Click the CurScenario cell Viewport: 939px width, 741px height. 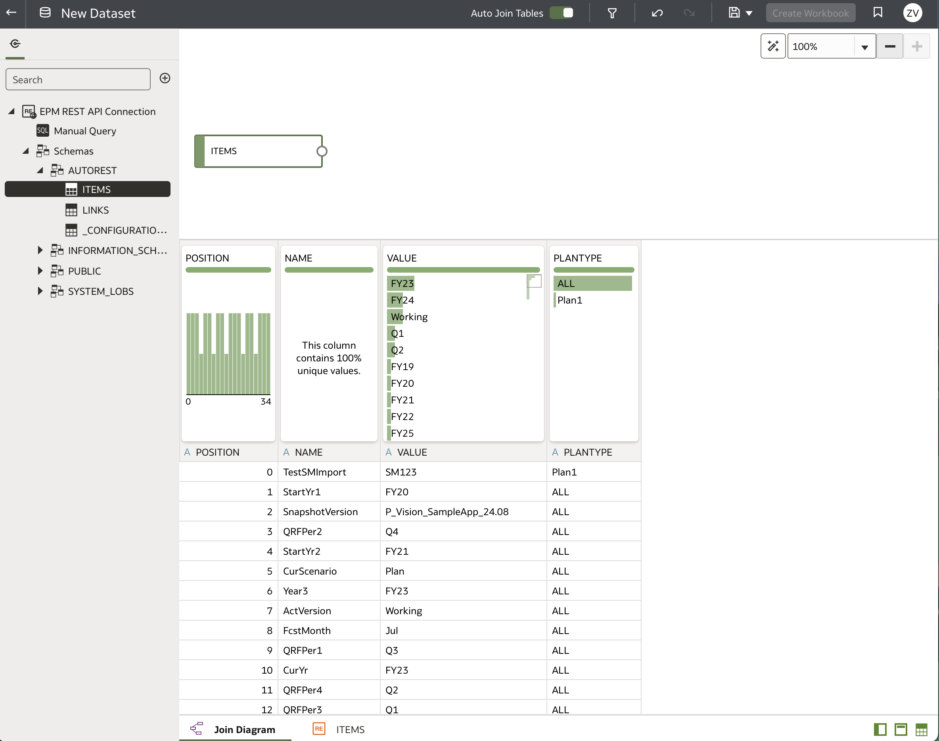pyautogui.click(x=329, y=571)
